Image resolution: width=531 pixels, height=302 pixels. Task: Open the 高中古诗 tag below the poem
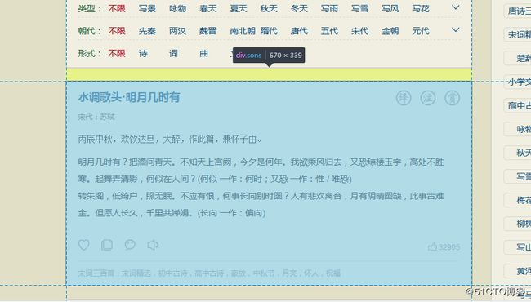209,273
